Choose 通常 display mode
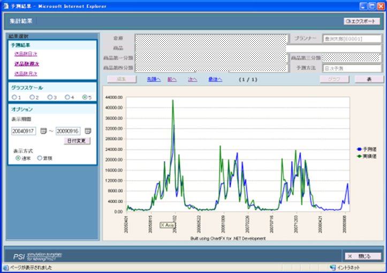The width and height of the screenshot is (387, 273). coord(18,158)
